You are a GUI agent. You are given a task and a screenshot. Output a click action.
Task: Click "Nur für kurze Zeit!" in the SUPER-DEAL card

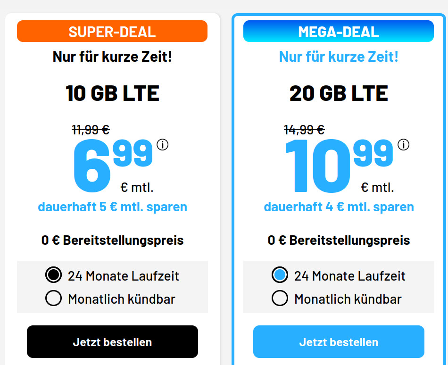[113, 57]
